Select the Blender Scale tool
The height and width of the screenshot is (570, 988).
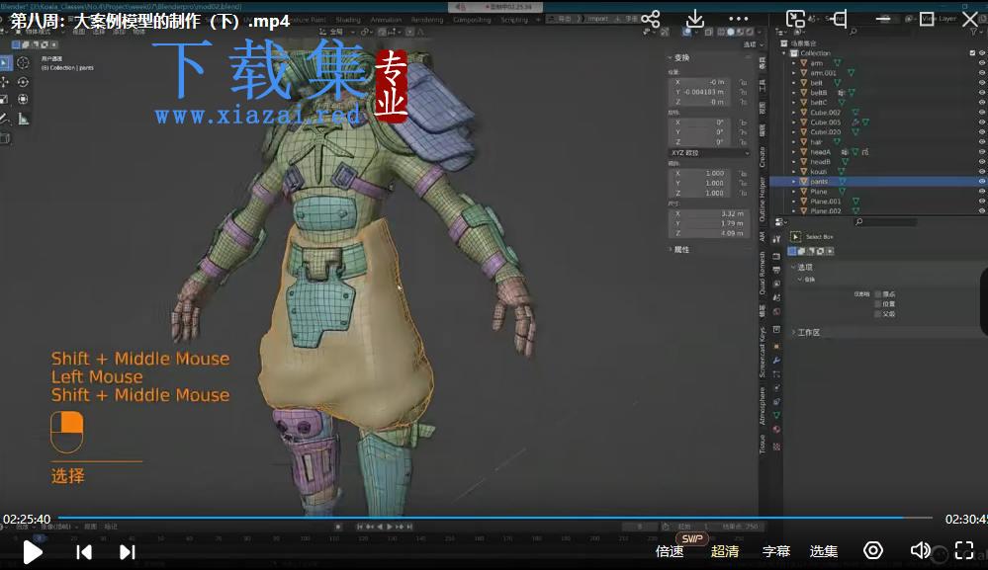[x=5, y=100]
